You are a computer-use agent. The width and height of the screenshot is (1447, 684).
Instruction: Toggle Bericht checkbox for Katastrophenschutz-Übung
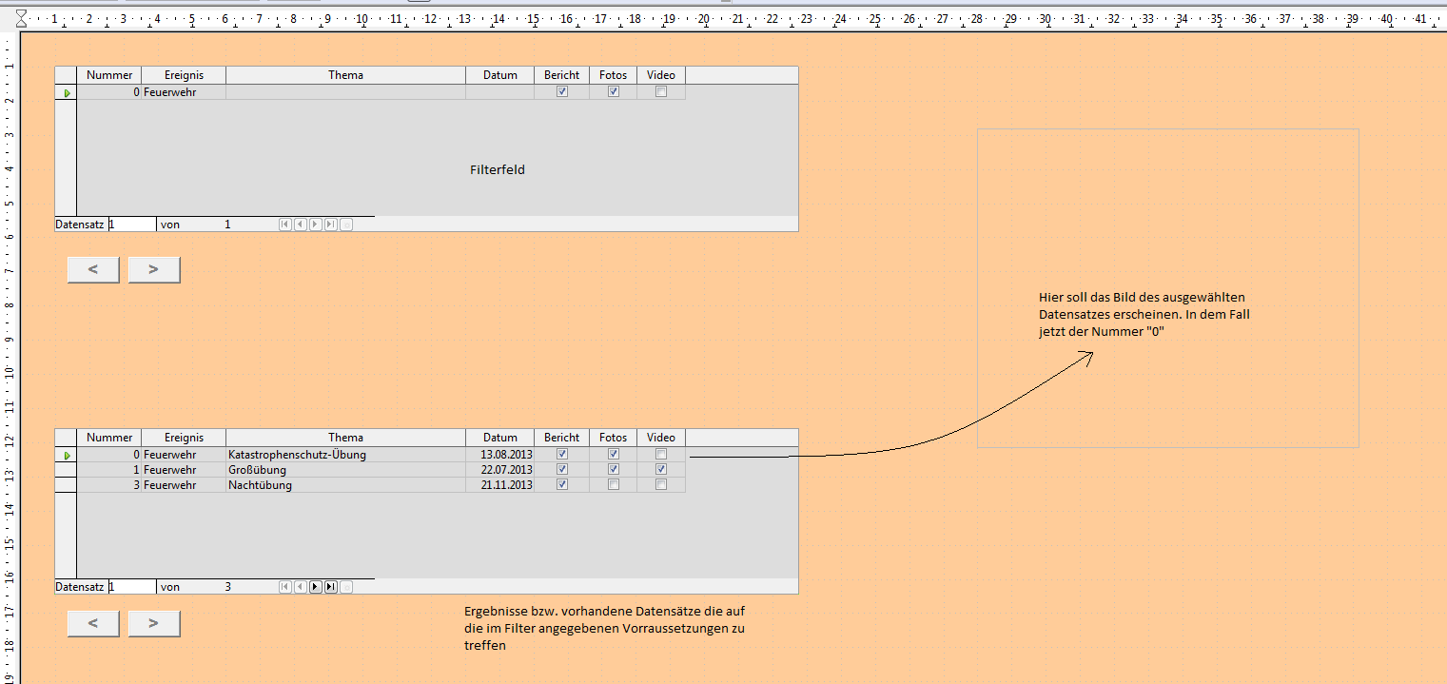coord(562,455)
